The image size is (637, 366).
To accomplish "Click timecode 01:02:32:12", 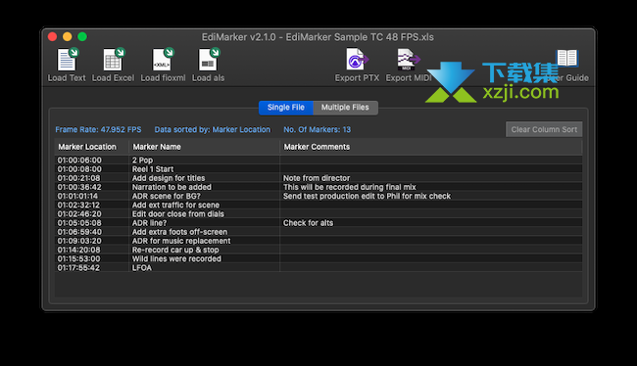I will pyautogui.click(x=78, y=205).
